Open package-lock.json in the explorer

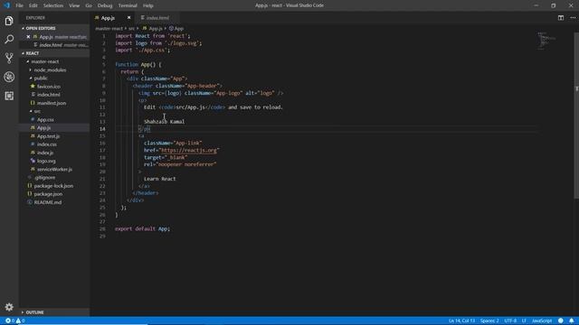tap(53, 186)
